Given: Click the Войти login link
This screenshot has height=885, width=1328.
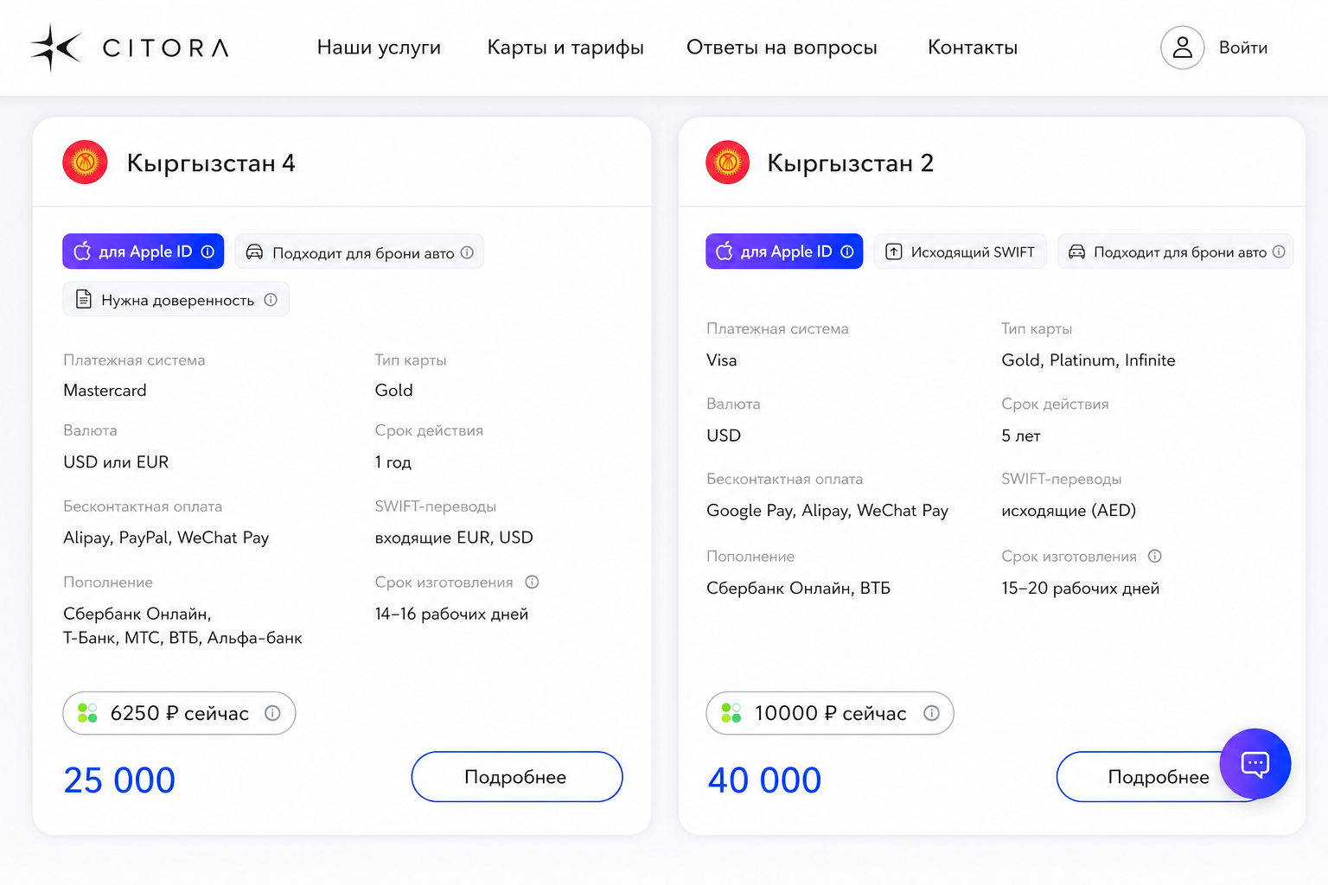Looking at the screenshot, I should point(1243,48).
